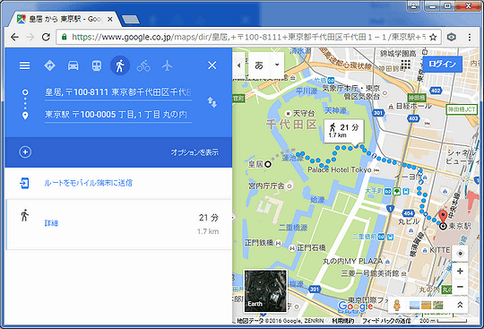Select driving travel mode car icon
This screenshot has height=329, width=484.
[x=73, y=65]
